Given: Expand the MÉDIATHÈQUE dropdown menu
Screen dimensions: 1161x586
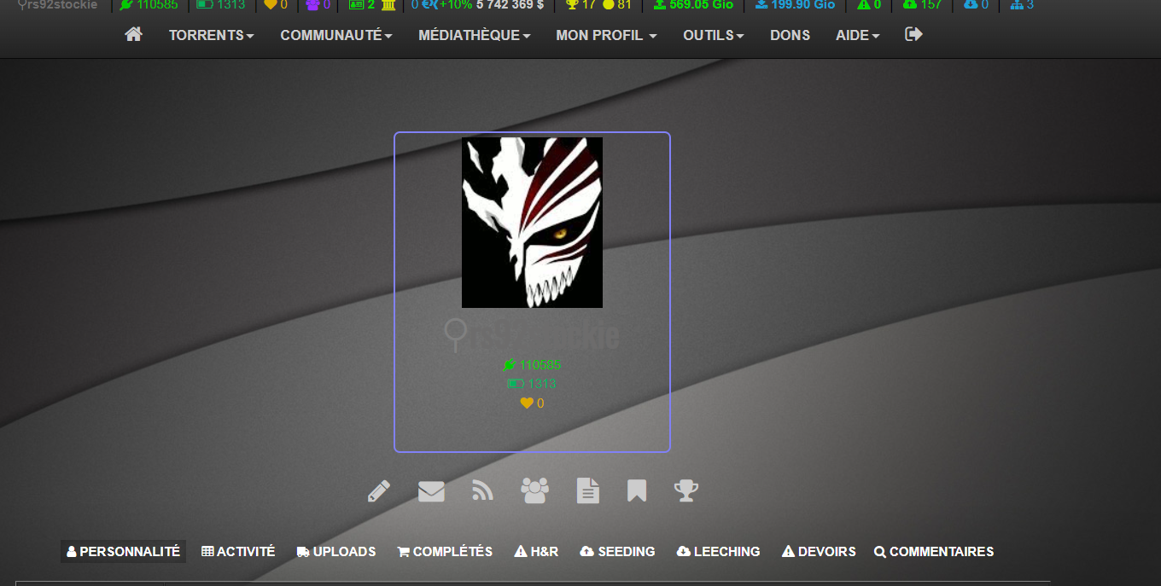Looking at the screenshot, I should [x=475, y=35].
